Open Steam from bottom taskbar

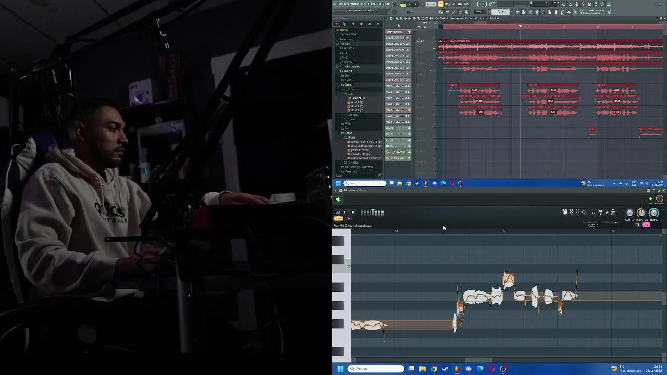pyautogui.click(x=445, y=369)
